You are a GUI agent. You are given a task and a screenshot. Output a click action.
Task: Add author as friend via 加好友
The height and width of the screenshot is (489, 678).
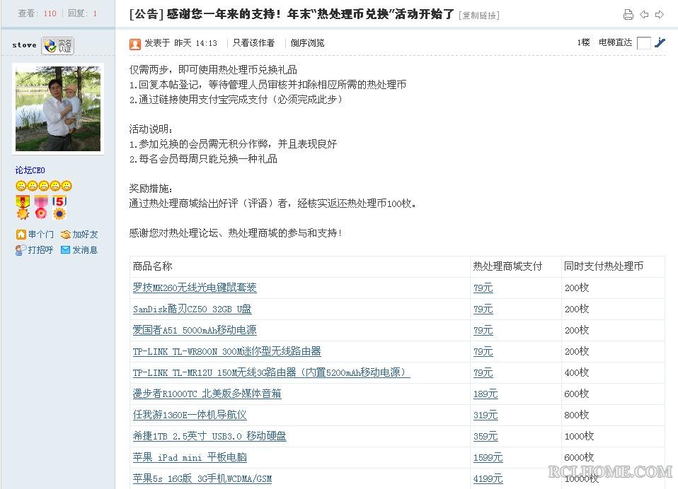(85, 235)
